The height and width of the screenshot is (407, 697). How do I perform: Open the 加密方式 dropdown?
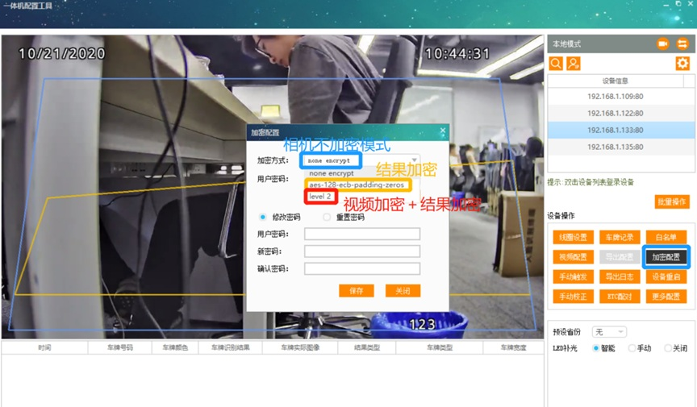[361, 160]
